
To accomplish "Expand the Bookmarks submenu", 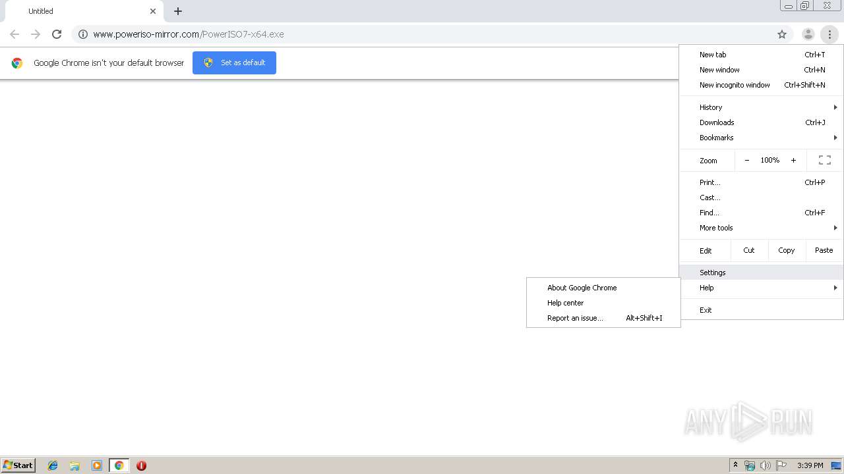I will [x=762, y=138].
